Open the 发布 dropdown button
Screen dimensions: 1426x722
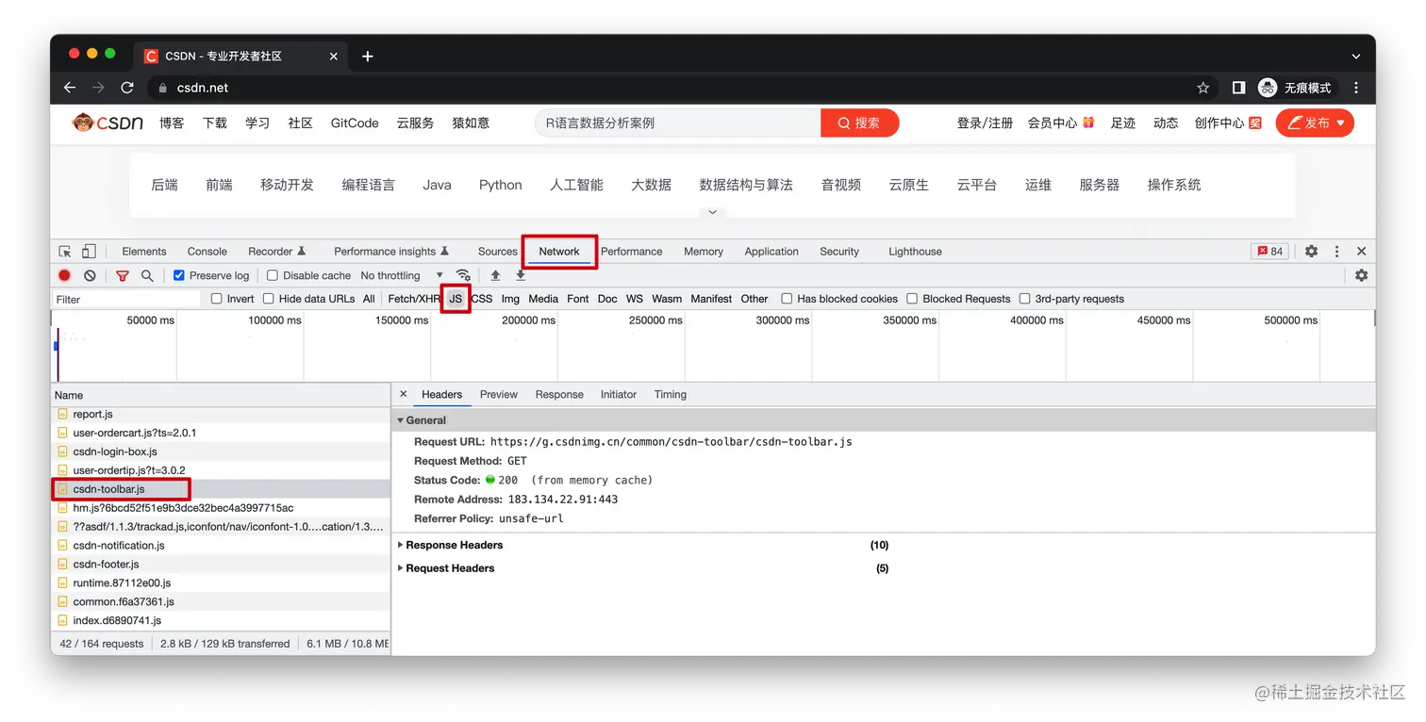1315,123
